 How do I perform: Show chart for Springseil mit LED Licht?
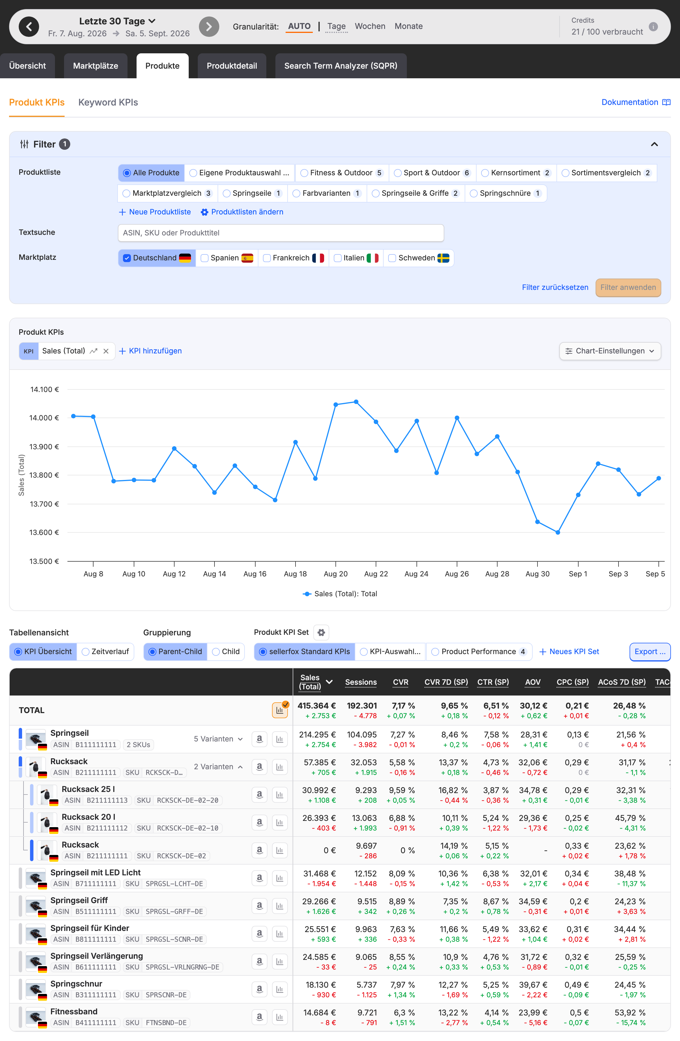(x=280, y=878)
